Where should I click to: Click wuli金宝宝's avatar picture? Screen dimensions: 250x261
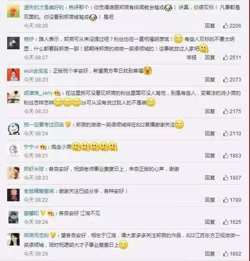[x=13, y=75]
